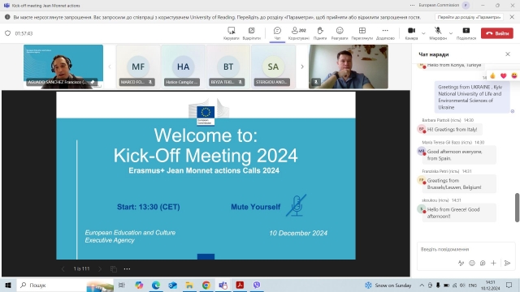Viewport: 520px width, 292px height.
Task: Show next participants with right chevron
Action: (x=302, y=67)
